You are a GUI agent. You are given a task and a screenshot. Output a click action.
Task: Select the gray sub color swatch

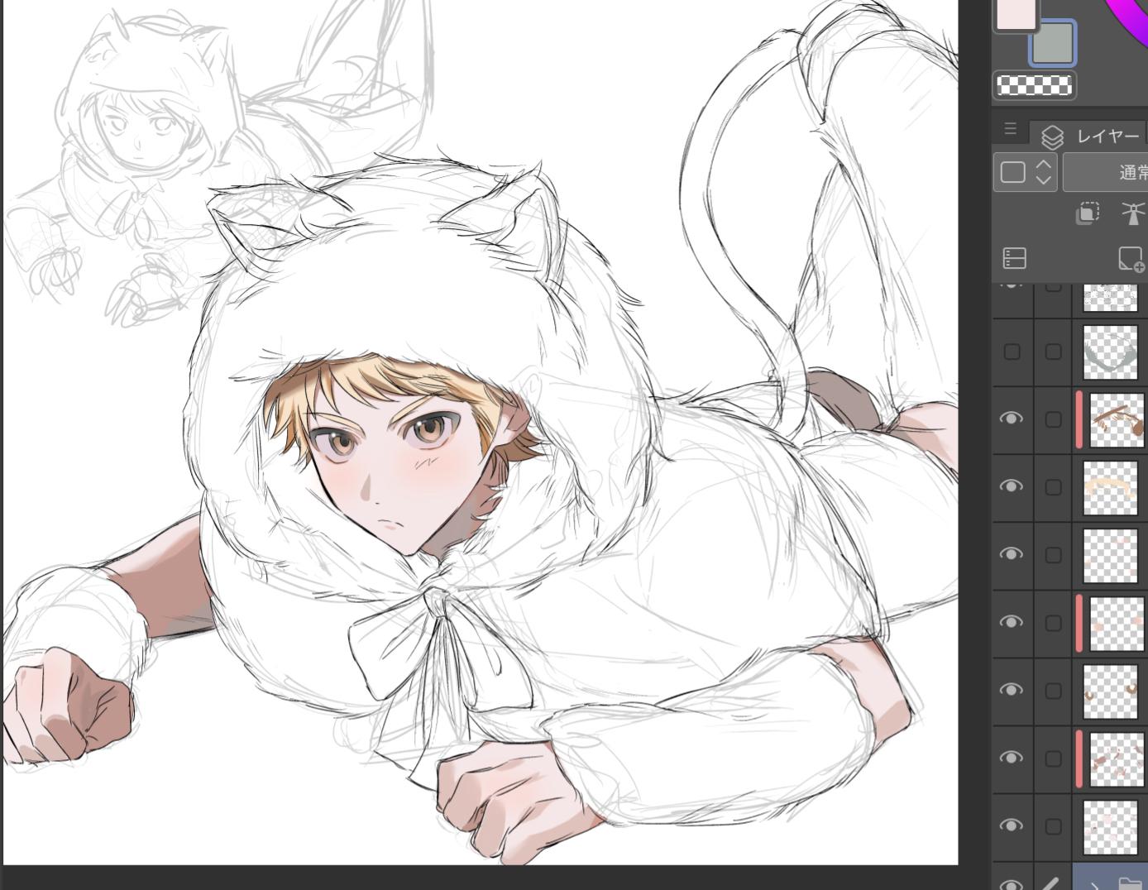pos(1052,43)
